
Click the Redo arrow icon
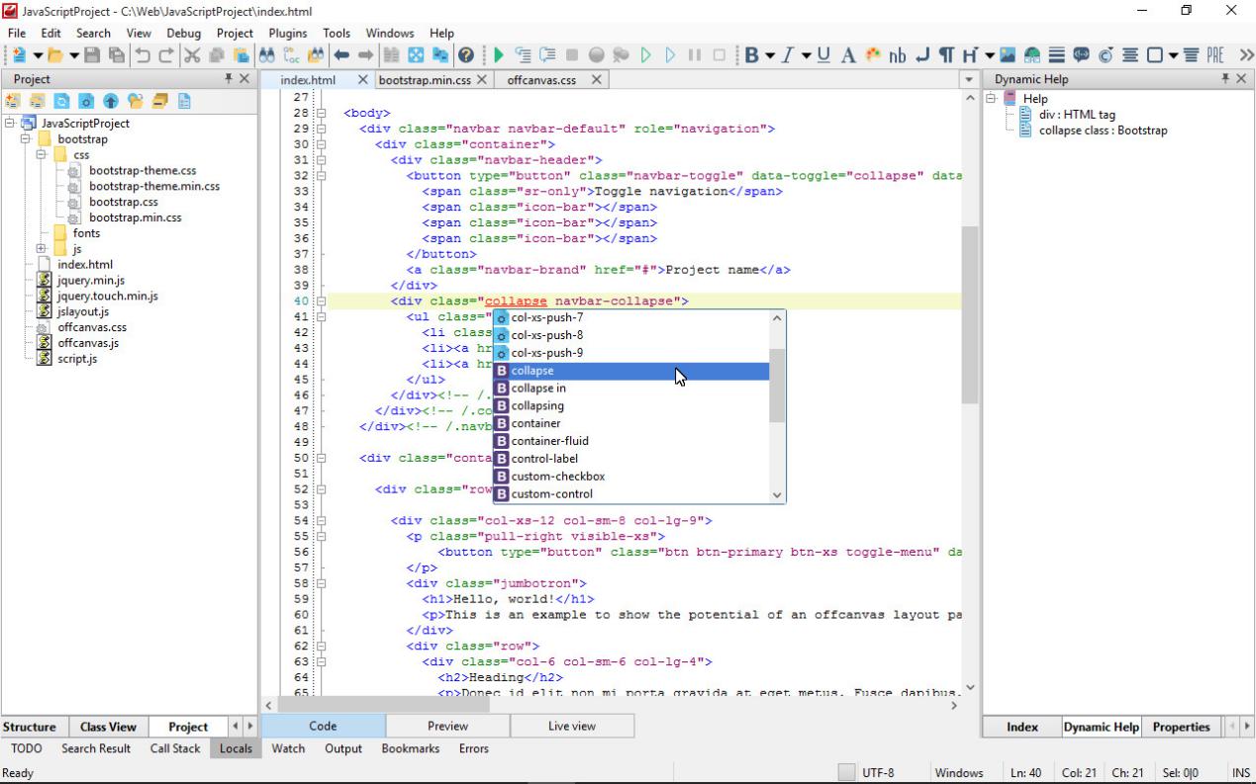[x=166, y=55]
